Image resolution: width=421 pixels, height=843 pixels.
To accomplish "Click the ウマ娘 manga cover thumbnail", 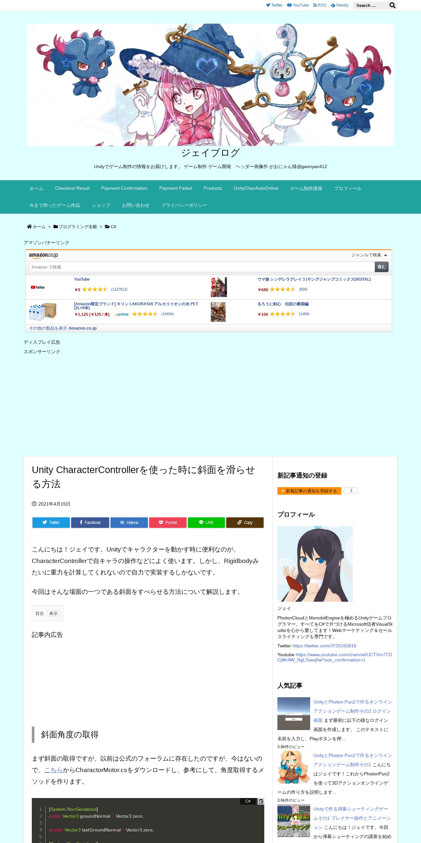I will 219,287.
